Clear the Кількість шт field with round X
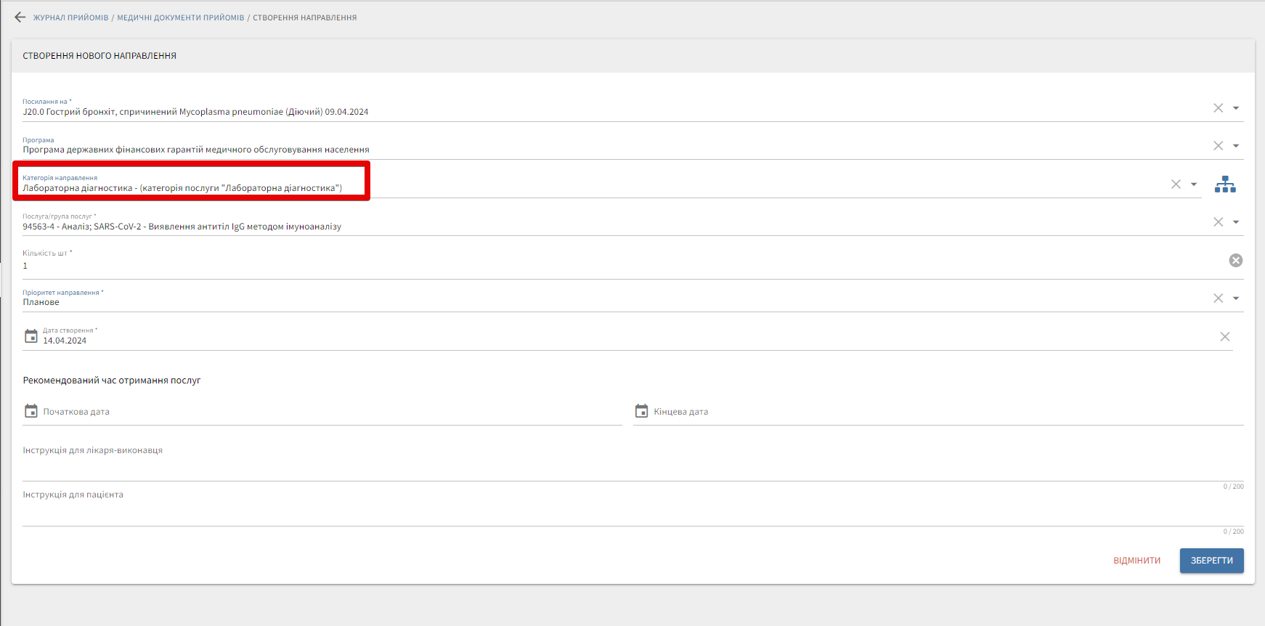 (x=1235, y=261)
